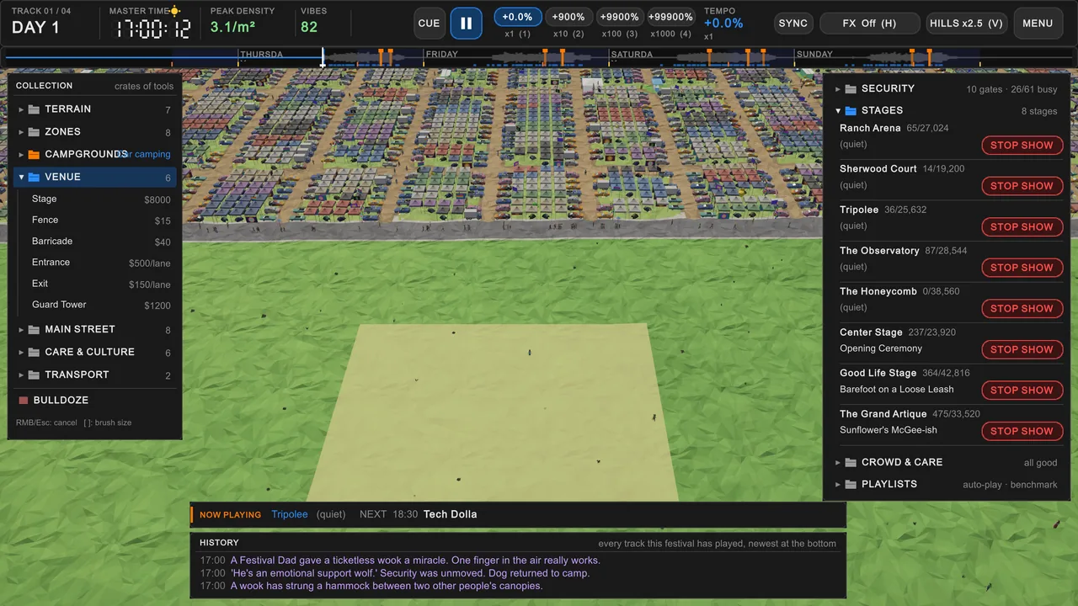Click the SECURITY folder icon
1078x606 pixels.
851,88
